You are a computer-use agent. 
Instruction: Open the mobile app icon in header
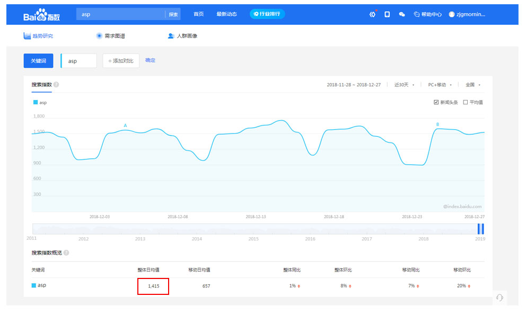pos(387,14)
